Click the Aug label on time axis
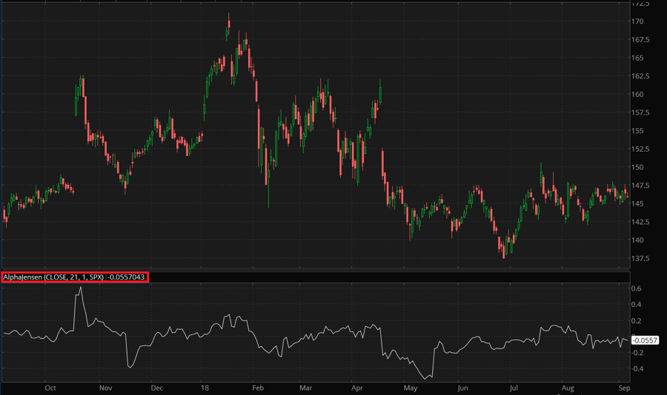The width and height of the screenshot is (667, 395). point(568,387)
